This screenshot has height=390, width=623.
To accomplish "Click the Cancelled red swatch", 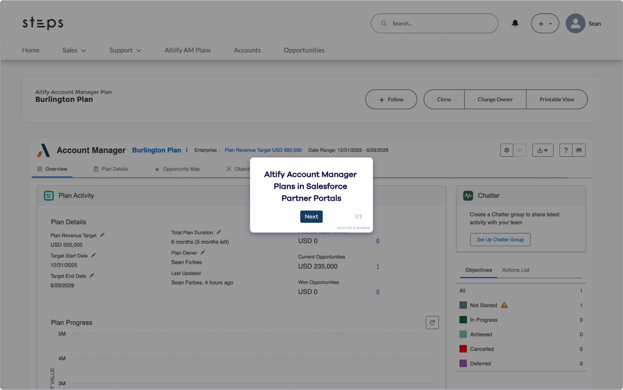I will pyautogui.click(x=463, y=349).
